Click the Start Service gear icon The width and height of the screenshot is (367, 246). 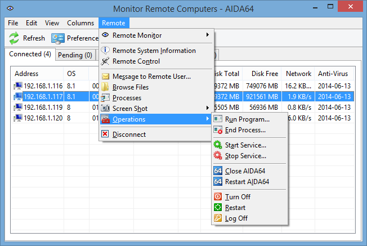[218, 145]
